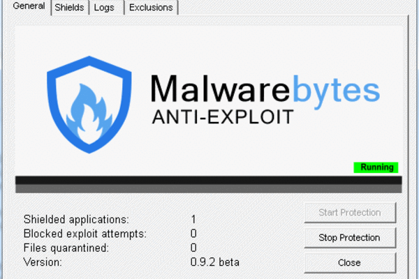Image resolution: width=419 pixels, height=279 pixels.
Task: Click the Version label
Action: click(x=43, y=262)
